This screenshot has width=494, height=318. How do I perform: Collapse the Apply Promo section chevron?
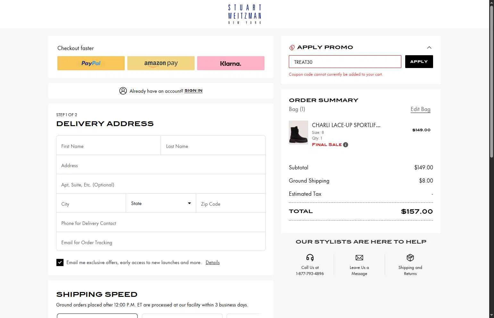point(429,47)
